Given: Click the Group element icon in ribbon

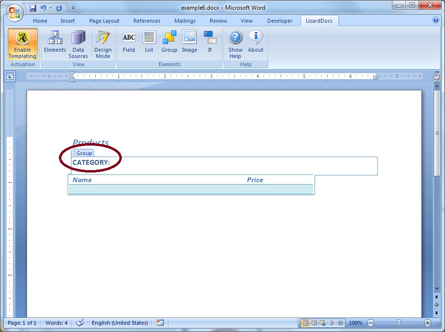Looking at the screenshot, I should [x=169, y=42].
